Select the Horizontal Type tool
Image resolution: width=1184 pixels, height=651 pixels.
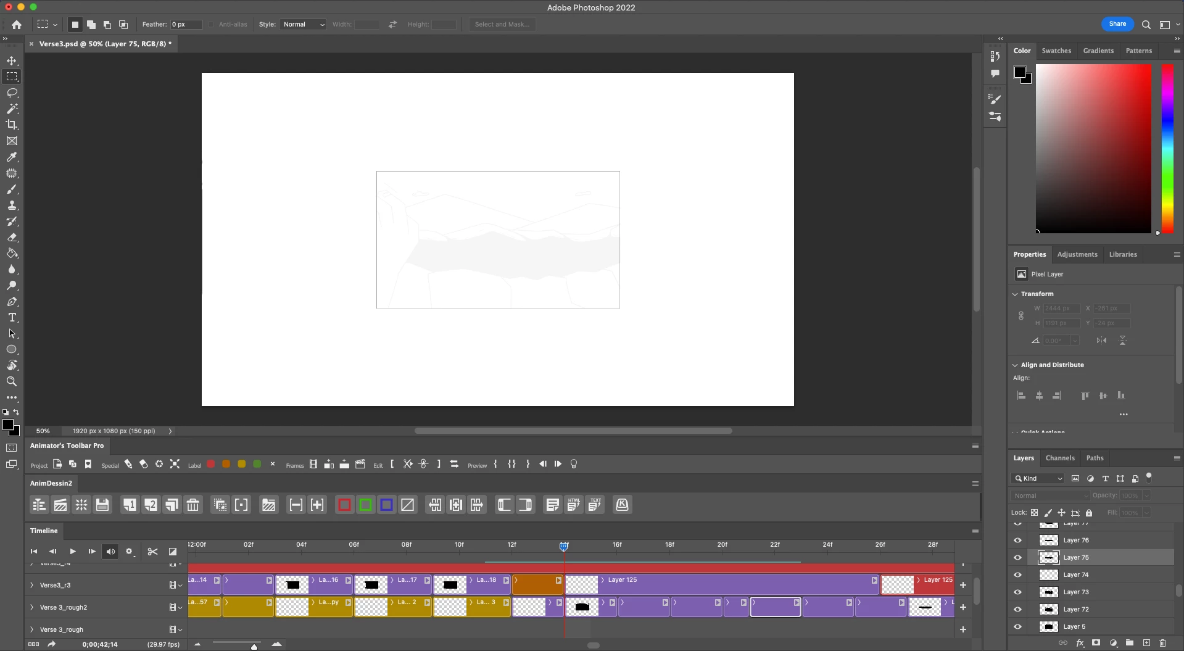pos(12,317)
